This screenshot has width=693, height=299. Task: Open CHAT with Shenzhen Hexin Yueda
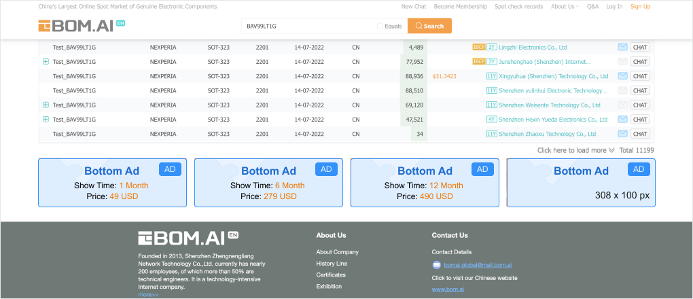coord(640,120)
